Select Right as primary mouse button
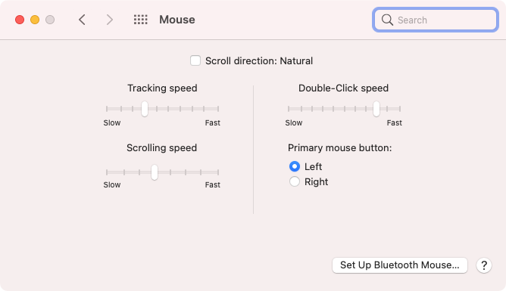Viewport: 506px width, 291px height. coord(295,181)
